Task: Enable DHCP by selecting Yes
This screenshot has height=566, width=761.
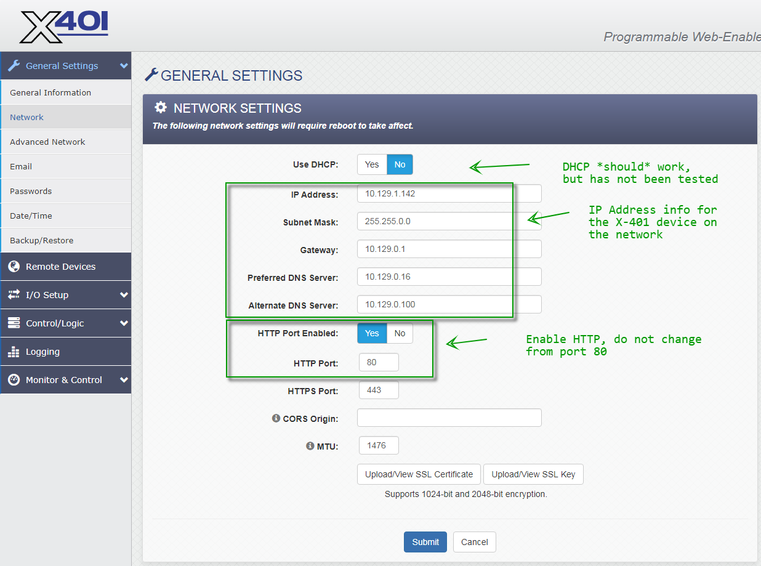Action: [x=372, y=164]
